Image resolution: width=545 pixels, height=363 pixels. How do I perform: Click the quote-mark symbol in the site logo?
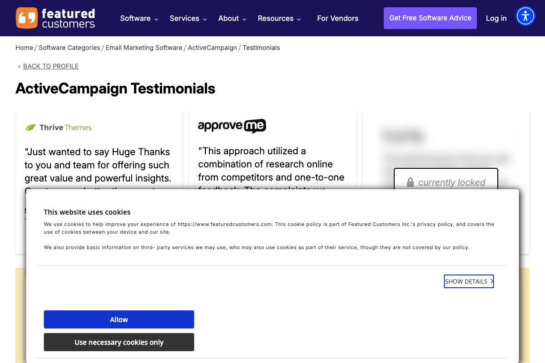point(26,18)
